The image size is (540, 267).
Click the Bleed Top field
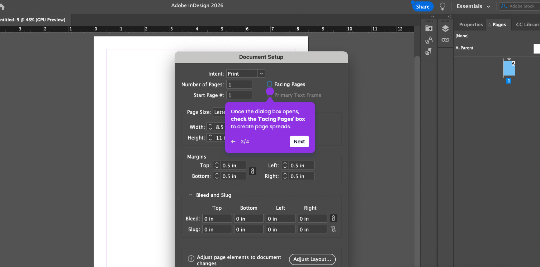tap(217, 218)
